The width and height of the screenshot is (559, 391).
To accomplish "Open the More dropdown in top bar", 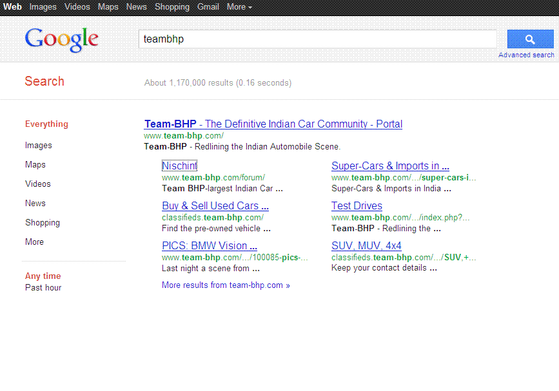I will point(239,7).
